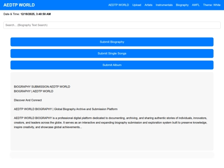Click 'BIOGRAPHY SUBMISSION AEDTP WORLD' heading text
224x168 pixels.
pyautogui.click(x=42, y=87)
